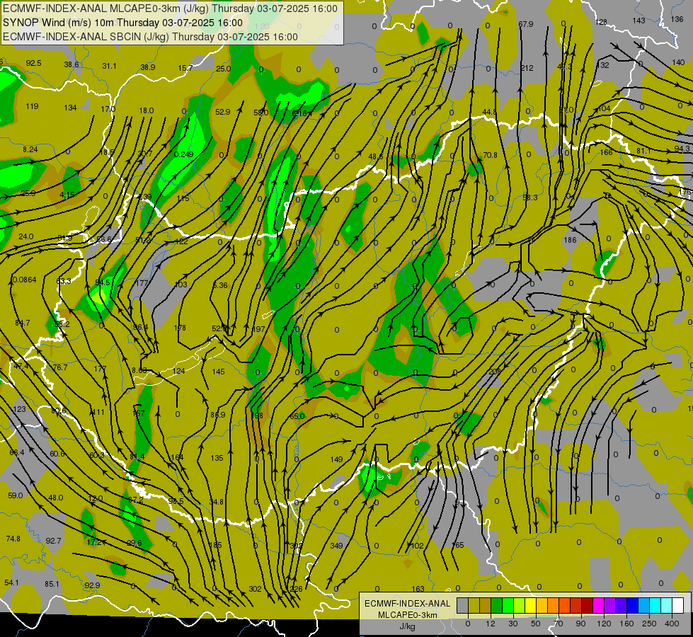Click the J/kg unit label in legend
This screenshot has width=693, height=637.
pos(408,626)
